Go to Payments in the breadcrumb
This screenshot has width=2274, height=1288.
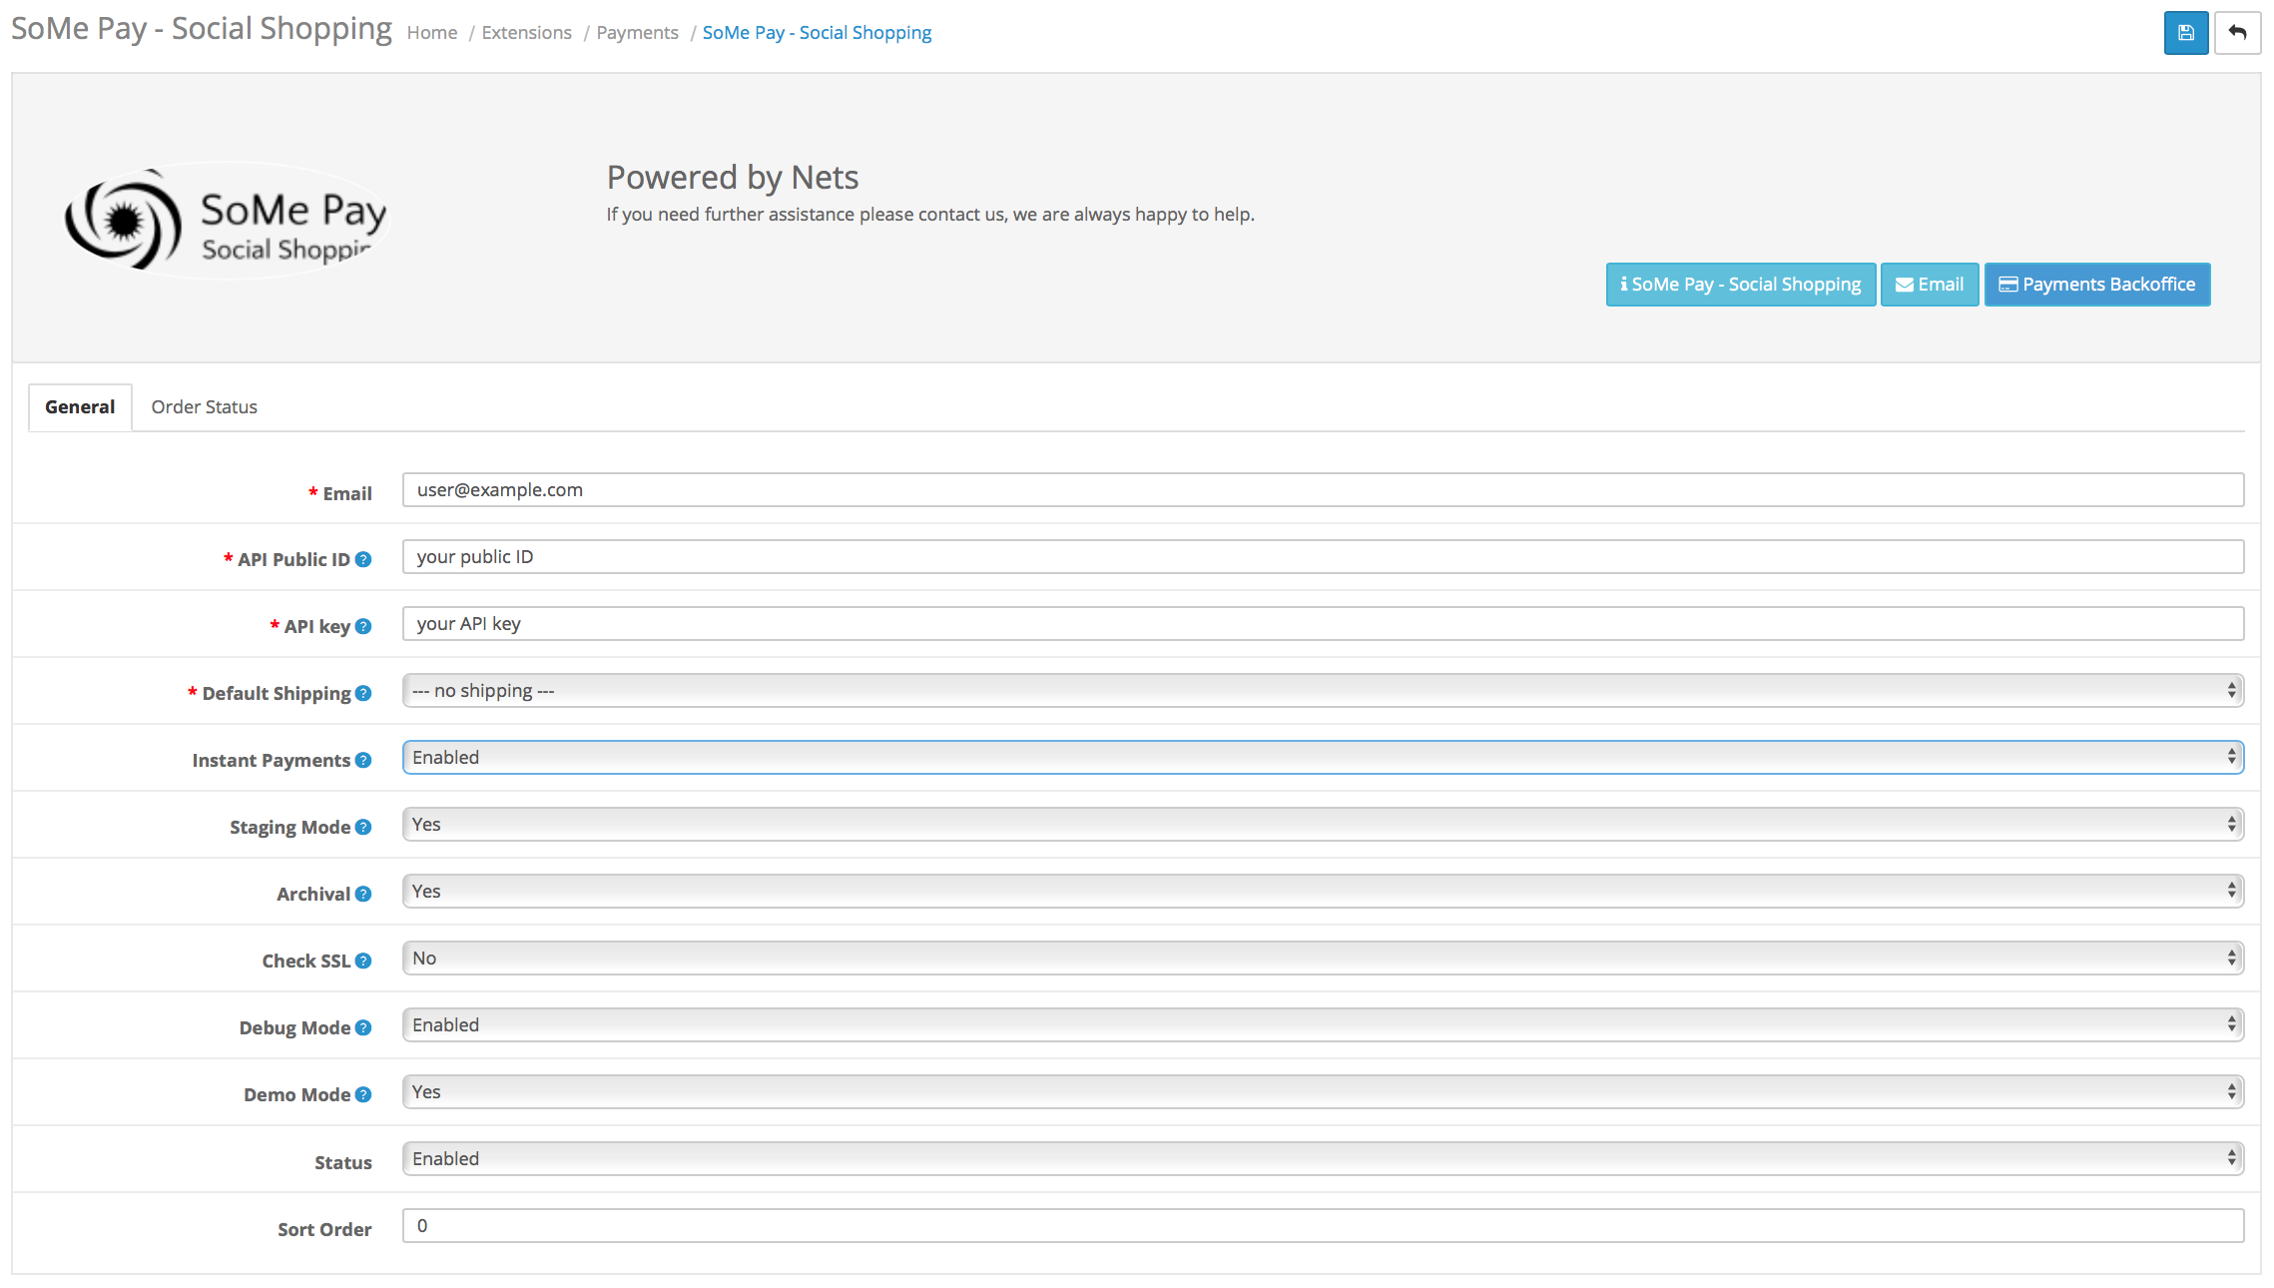[x=637, y=32]
